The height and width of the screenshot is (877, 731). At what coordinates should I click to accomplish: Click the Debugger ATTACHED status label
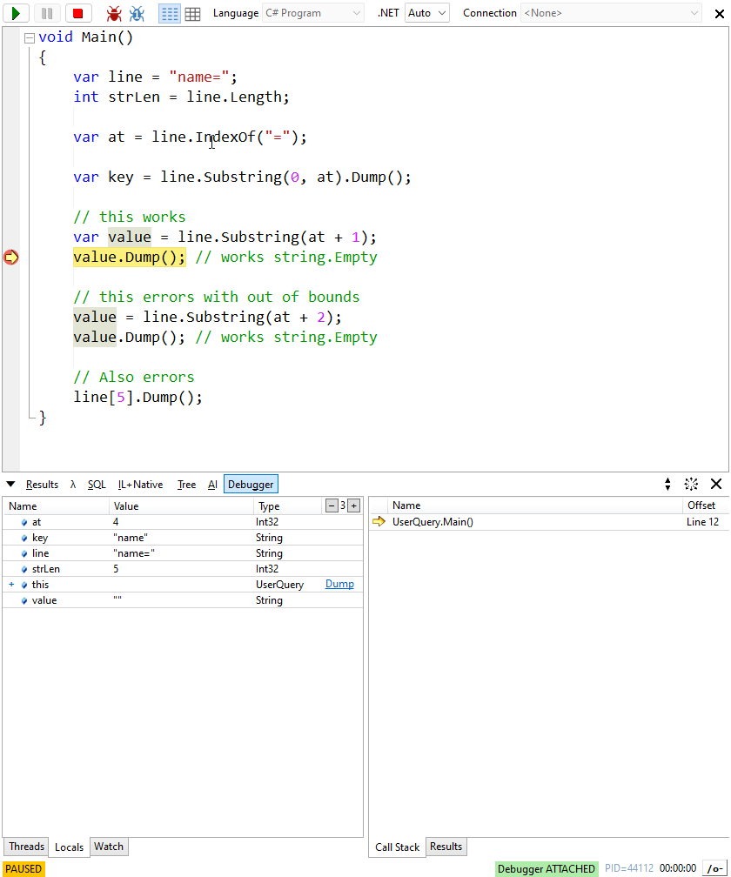(547, 868)
